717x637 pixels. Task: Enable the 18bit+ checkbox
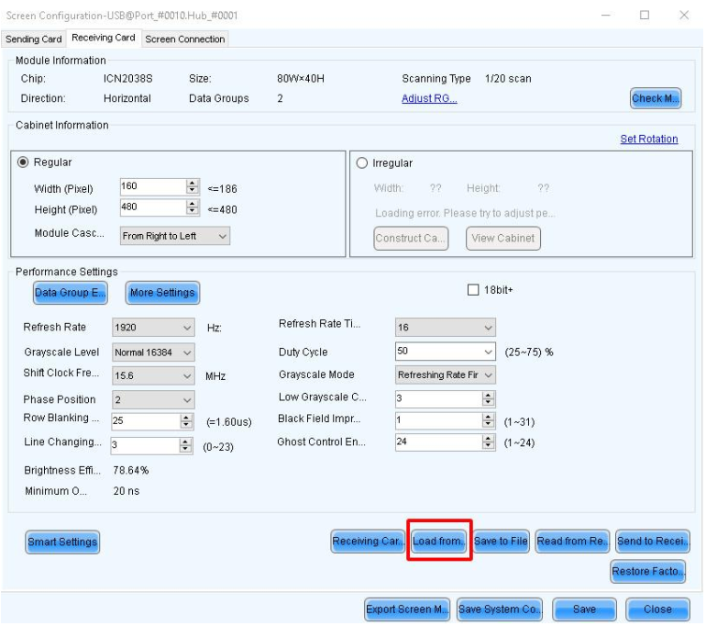coord(473,290)
